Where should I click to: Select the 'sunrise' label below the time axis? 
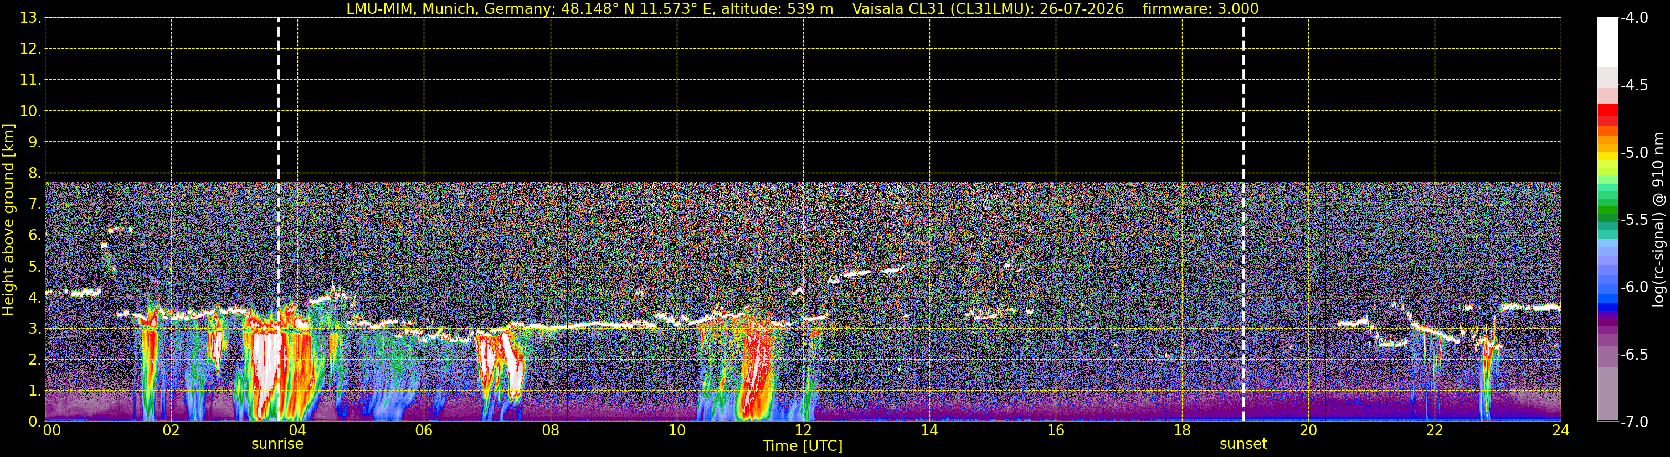coord(278,444)
